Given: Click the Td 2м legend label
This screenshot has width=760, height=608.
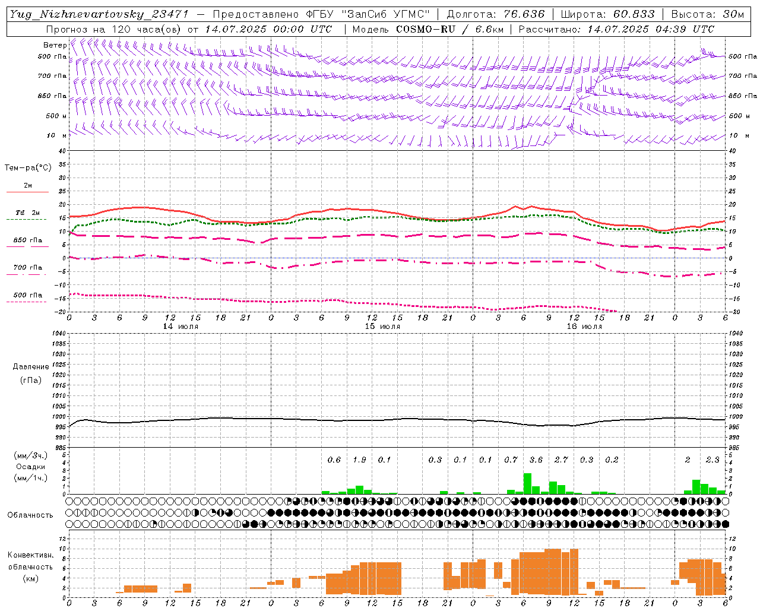Looking at the screenshot, I should tap(28, 213).
